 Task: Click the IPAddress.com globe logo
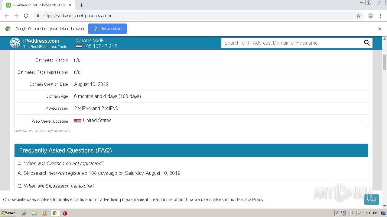pyautogui.click(x=15, y=43)
